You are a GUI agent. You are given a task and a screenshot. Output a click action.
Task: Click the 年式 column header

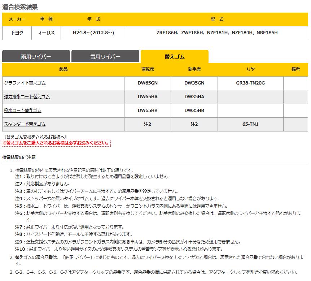click(x=93, y=19)
